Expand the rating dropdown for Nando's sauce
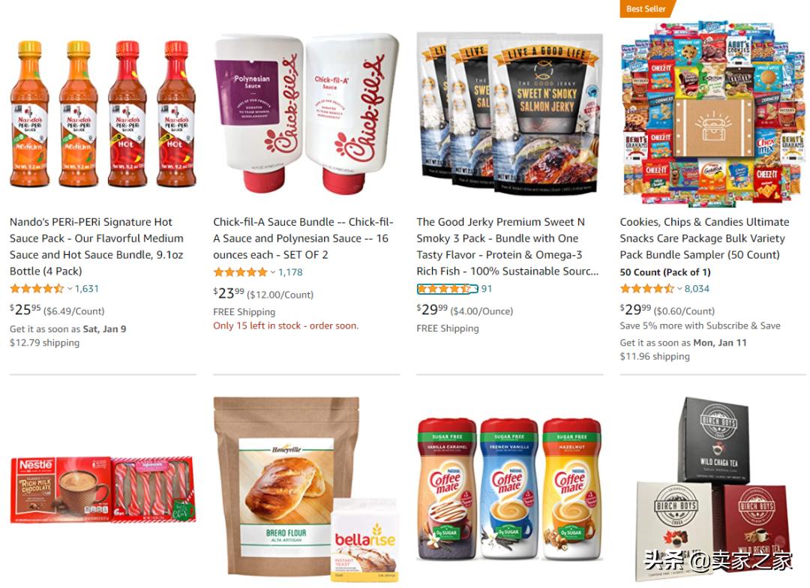The width and height of the screenshot is (810, 588). point(70,289)
